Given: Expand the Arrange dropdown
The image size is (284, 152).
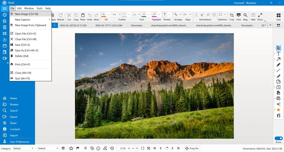Looking at the screenshot, I should point(180,15).
